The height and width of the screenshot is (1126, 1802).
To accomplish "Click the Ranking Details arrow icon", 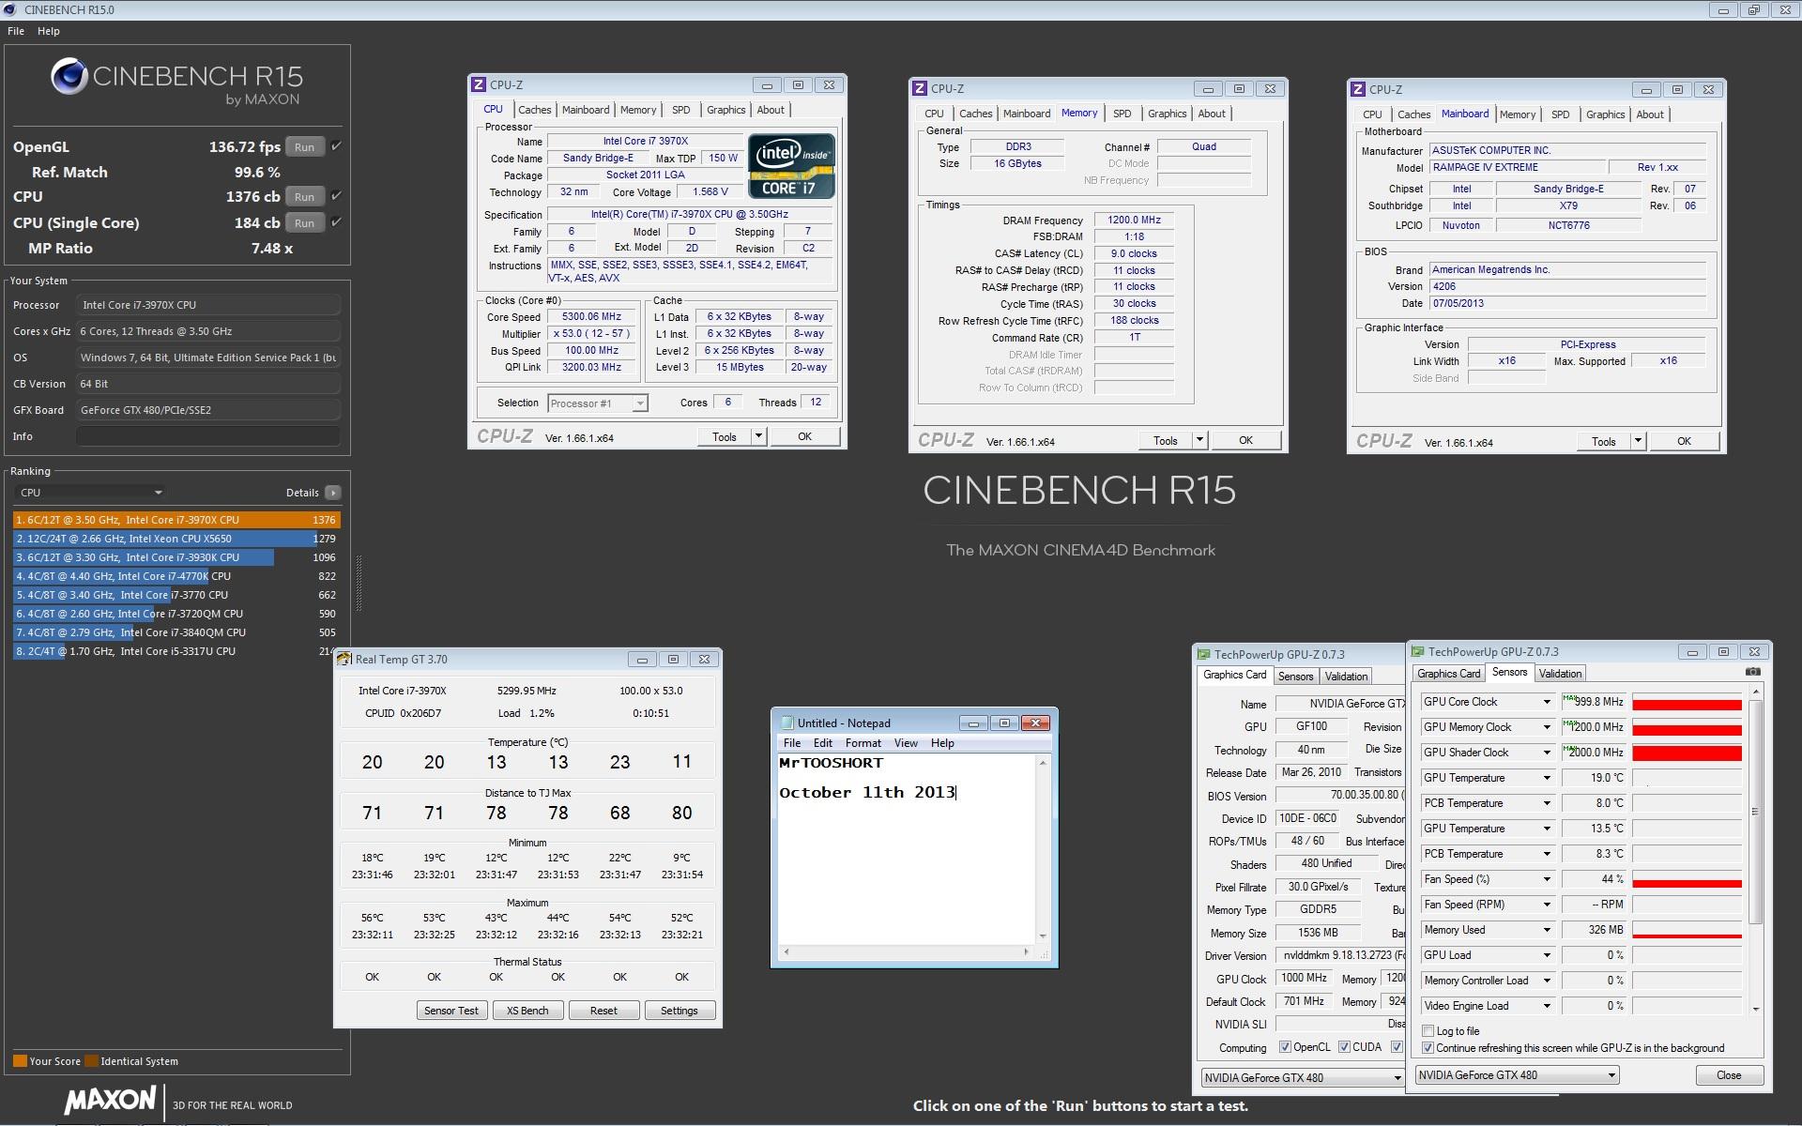I will tap(332, 493).
